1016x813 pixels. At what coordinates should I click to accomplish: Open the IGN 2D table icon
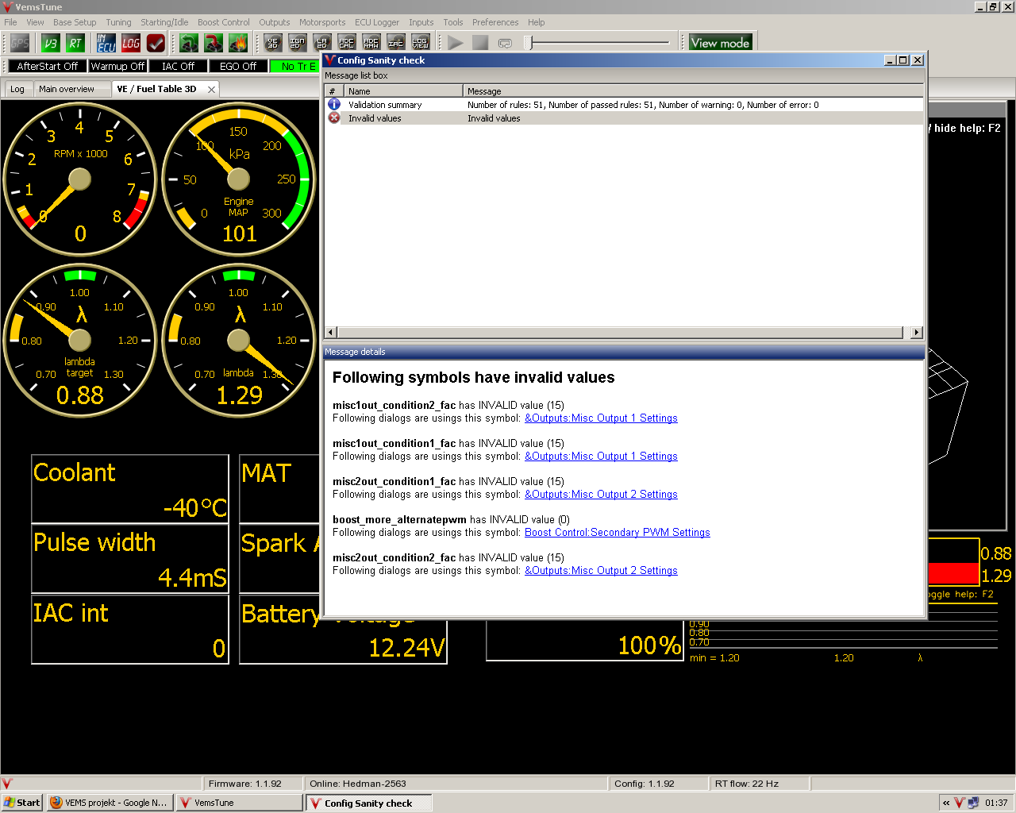click(298, 43)
